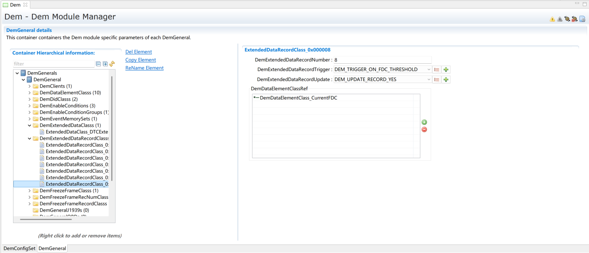
Task: Open the DemExtendedDataRecordUpdate dropdown
Action: pyautogui.click(x=429, y=79)
